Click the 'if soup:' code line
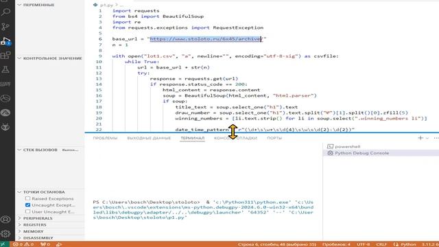The width and height of the screenshot is (439, 247). click(x=175, y=102)
